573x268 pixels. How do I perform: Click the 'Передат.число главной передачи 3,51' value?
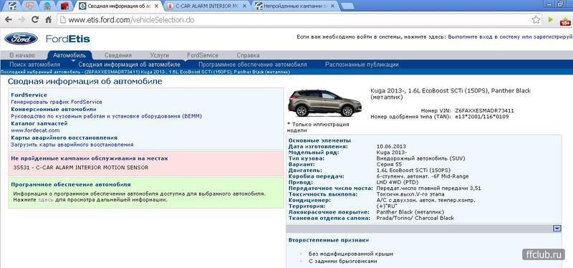point(428,188)
